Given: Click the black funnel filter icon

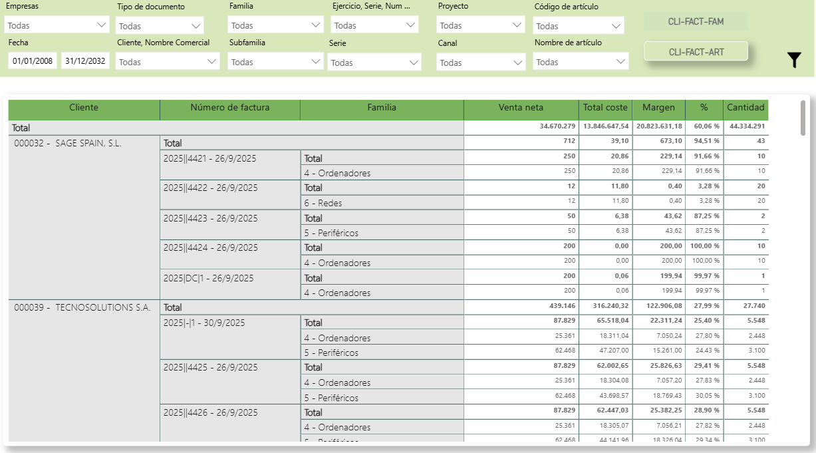Looking at the screenshot, I should click(x=794, y=61).
